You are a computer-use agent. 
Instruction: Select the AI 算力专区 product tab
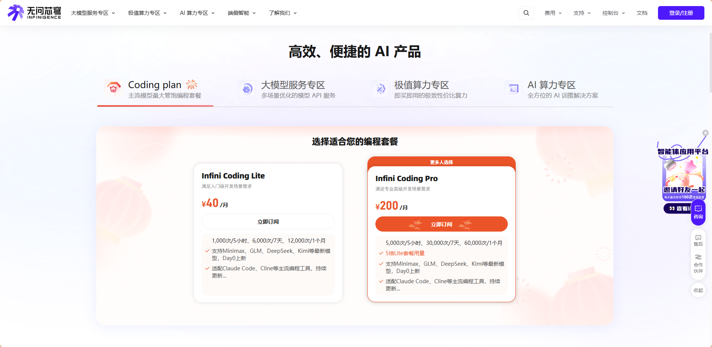click(x=552, y=90)
